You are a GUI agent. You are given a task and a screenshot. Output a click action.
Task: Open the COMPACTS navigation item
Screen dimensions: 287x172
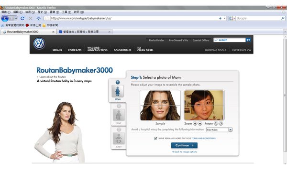[x=75, y=50]
